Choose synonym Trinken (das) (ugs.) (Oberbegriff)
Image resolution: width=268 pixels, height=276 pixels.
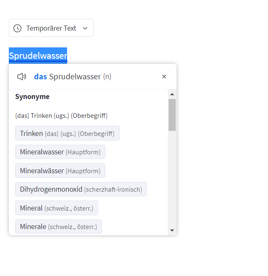pyautogui.click(x=67, y=133)
